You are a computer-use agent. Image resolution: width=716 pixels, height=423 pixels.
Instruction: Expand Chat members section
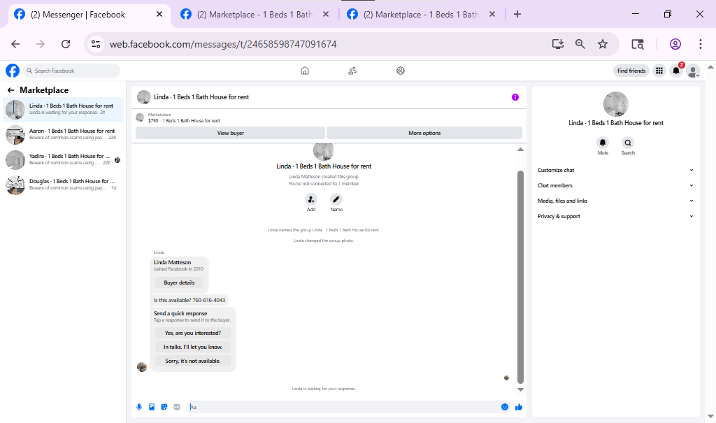(615, 185)
